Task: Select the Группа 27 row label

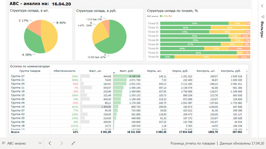Action: (x=18, y=76)
